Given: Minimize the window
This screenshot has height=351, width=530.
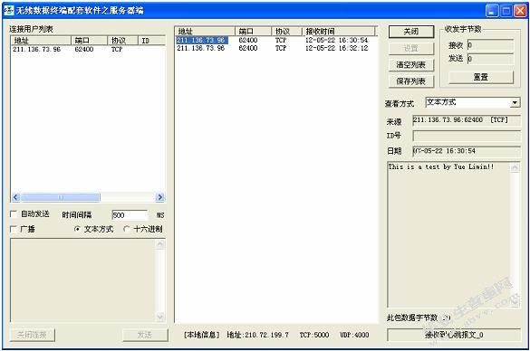Looking at the screenshot, I should (x=492, y=11).
